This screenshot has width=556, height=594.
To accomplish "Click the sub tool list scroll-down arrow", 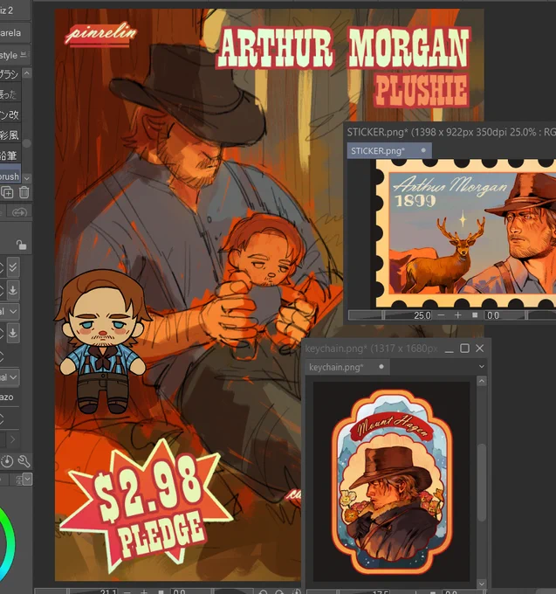I will point(26,177).
